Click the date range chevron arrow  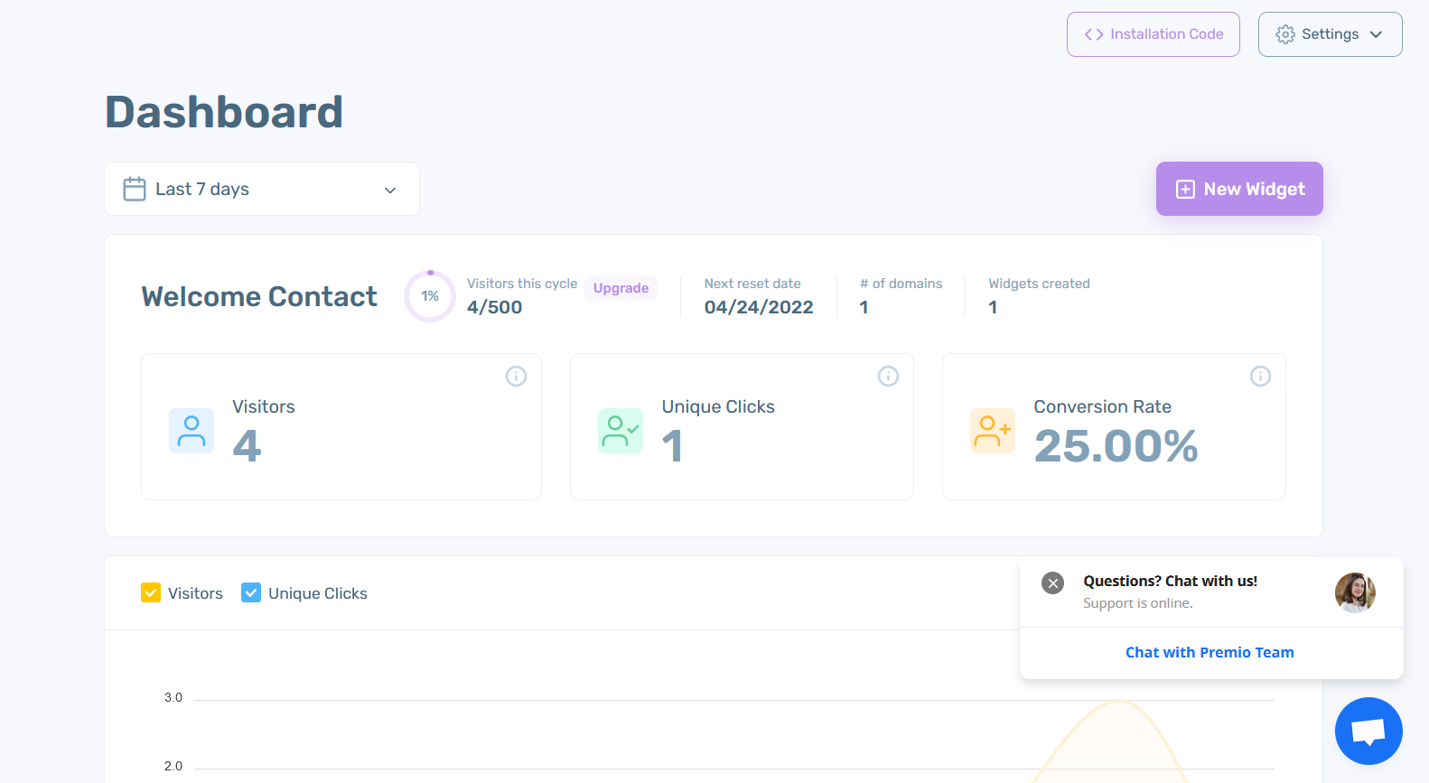coord(390,190)
